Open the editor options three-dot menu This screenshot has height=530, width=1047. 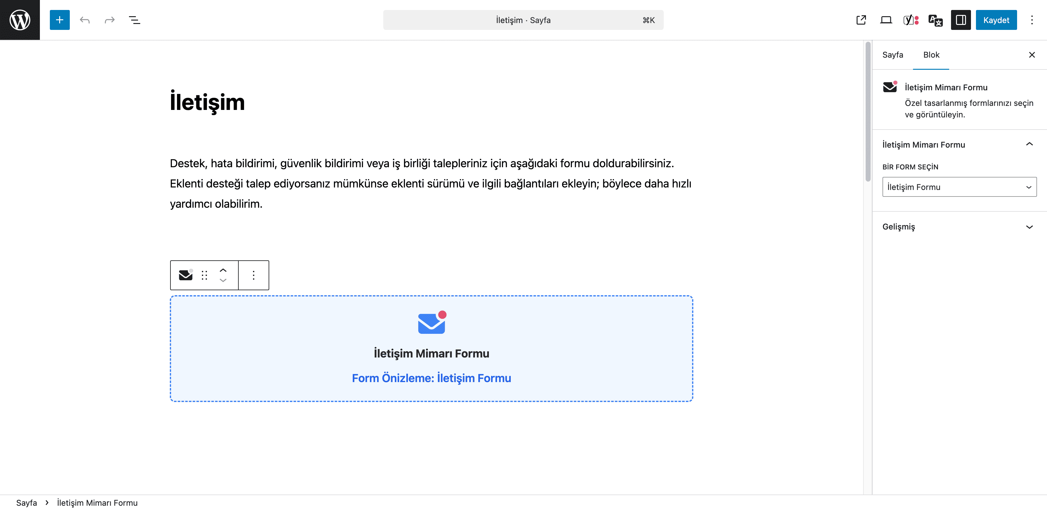click(1032, 20)
